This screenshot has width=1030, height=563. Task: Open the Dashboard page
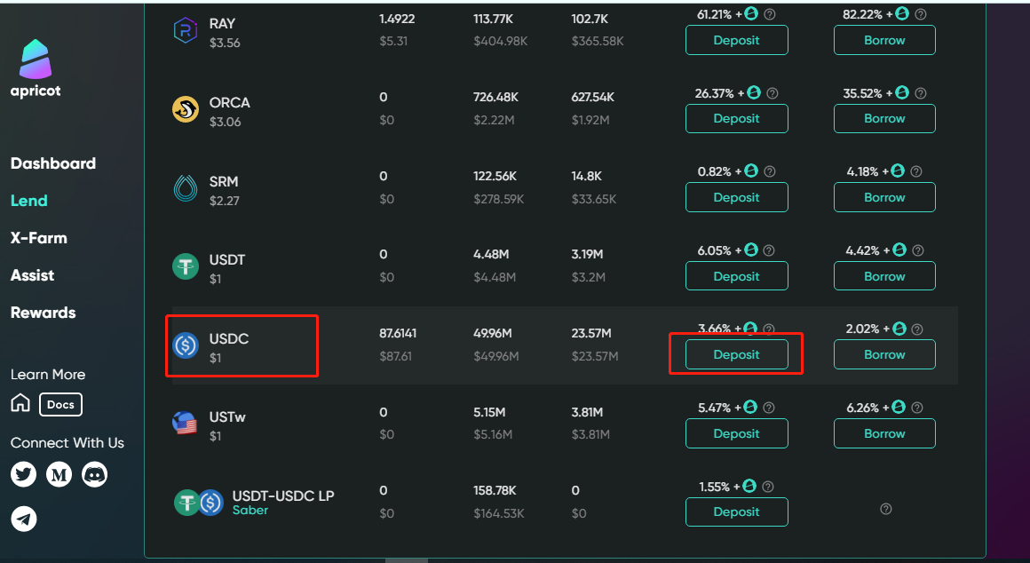point(53,163)
